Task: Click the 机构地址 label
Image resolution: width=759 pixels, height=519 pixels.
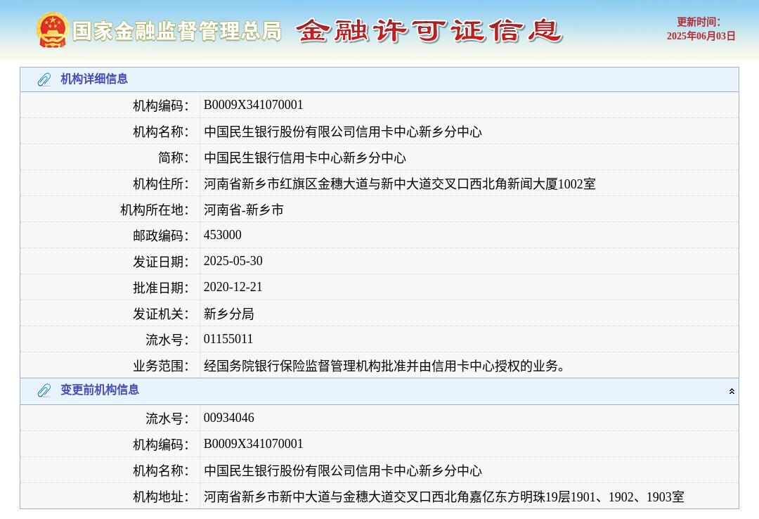Action: (x=161, y=497)
